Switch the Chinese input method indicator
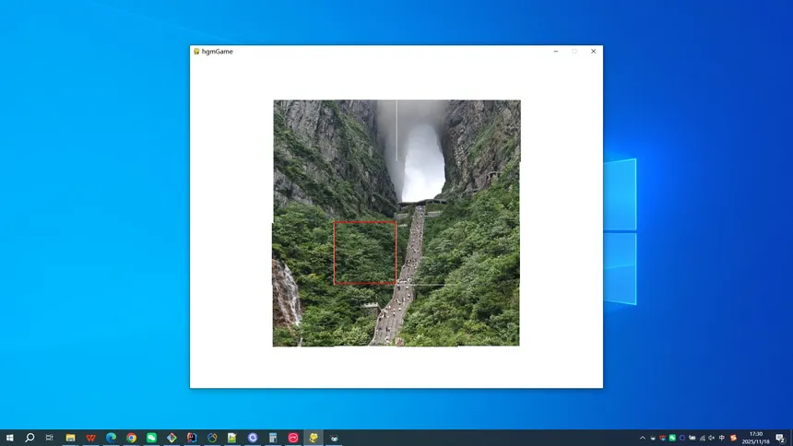 (722, 438)
